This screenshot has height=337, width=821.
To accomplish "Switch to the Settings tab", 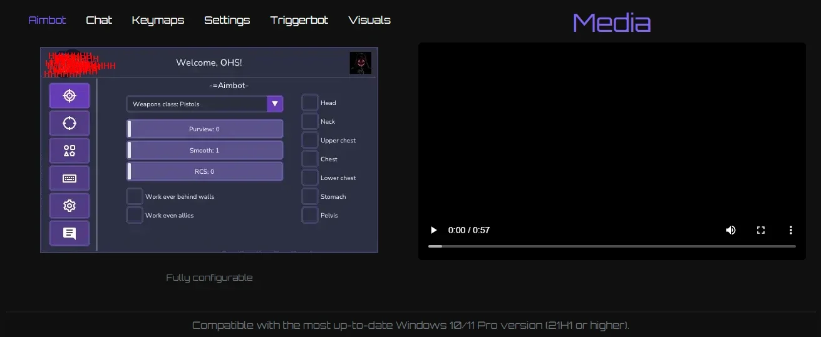I will [227, 20].
